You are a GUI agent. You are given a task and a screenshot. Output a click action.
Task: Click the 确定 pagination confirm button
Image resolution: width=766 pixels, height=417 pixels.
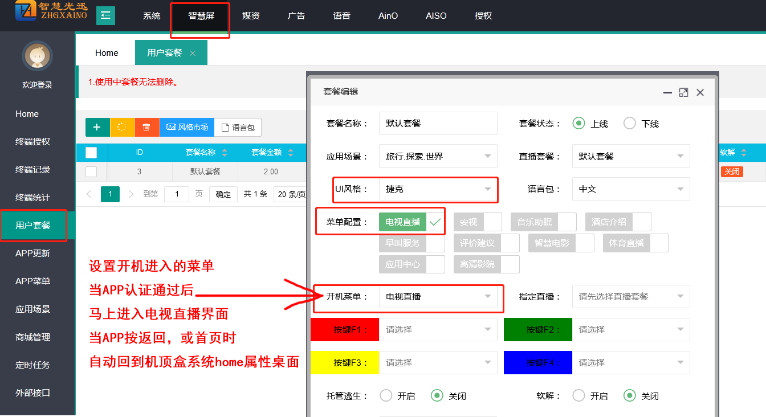click(223, 194)
